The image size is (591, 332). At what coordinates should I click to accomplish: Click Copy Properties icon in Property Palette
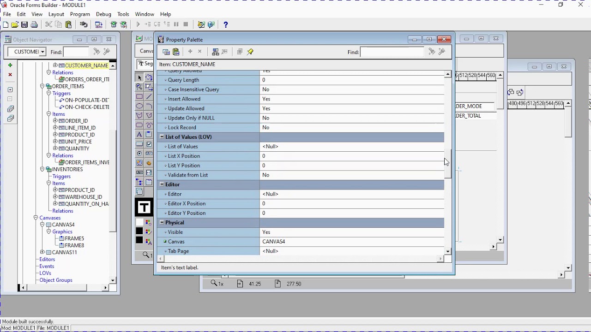point(166,52)
